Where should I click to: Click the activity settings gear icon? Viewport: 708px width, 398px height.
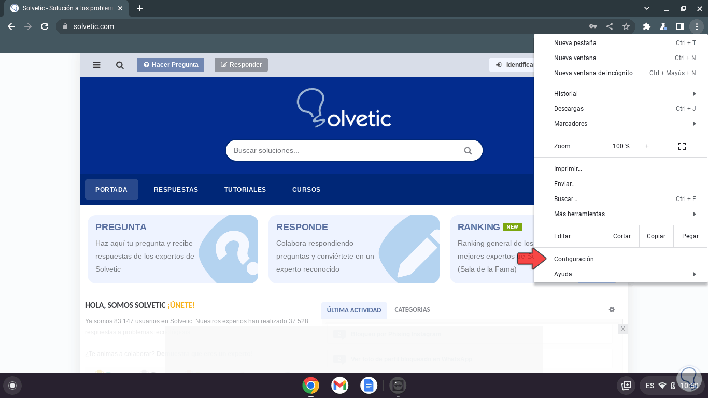pos(612,310)
